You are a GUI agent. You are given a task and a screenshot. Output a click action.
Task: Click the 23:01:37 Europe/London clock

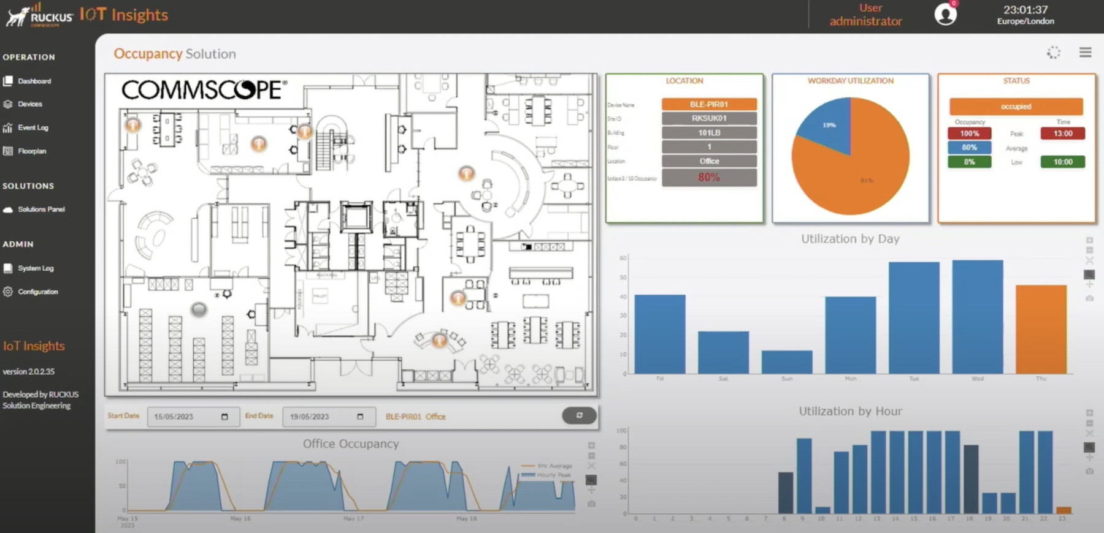click(x=1025, y=15)
